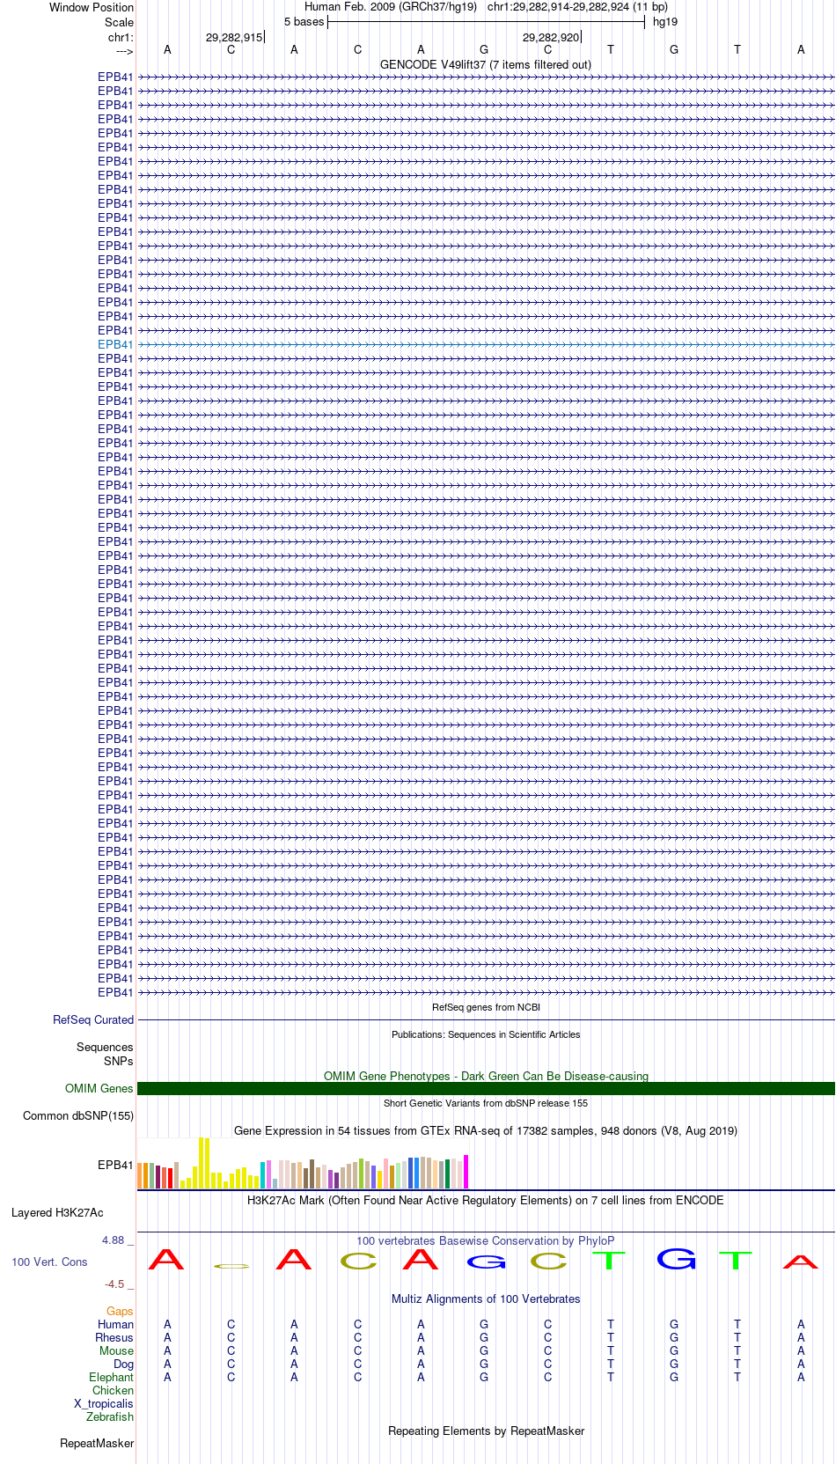This screenshot has height=1464, width=836.
Task: Click the orange bar starting the GTEx chart
Action: (x=140, y=1176)
